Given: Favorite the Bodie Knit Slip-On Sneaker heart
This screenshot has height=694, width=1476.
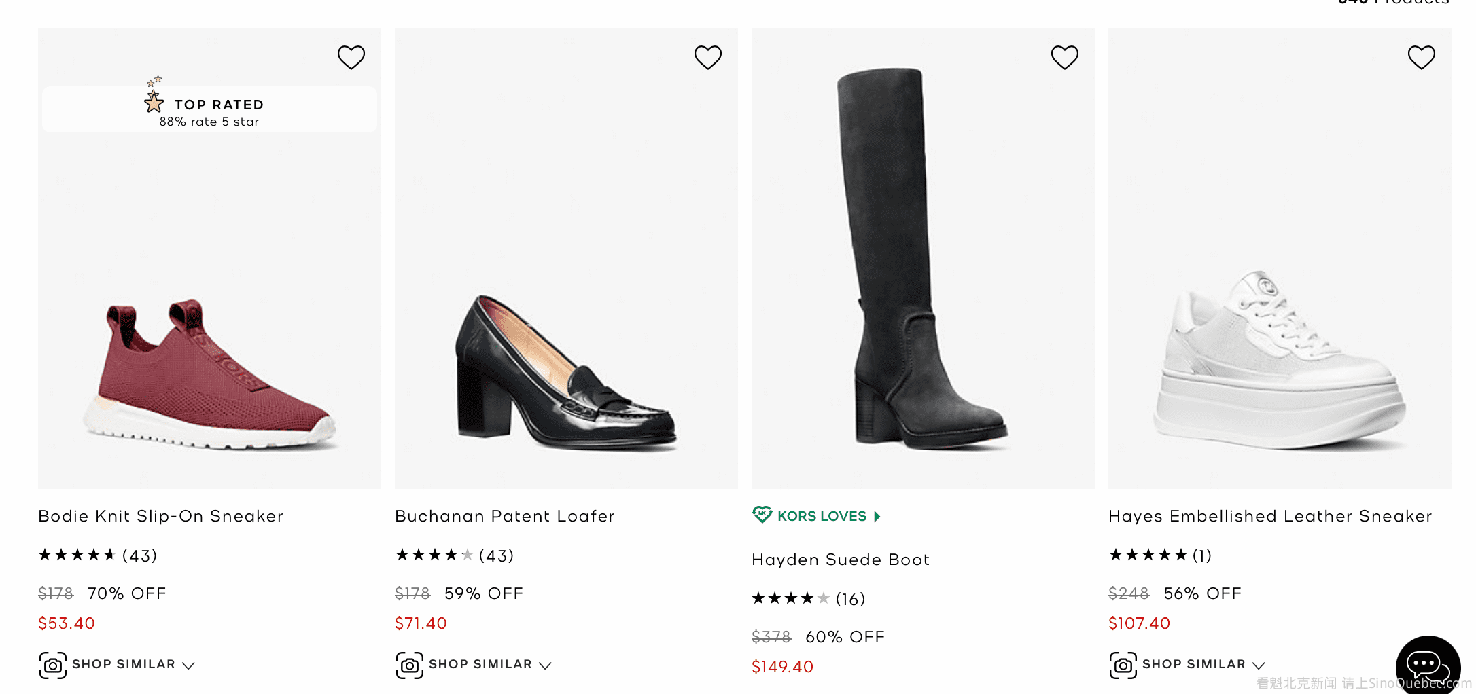Looking at the screenshot, I should click(x=351, y=58).
